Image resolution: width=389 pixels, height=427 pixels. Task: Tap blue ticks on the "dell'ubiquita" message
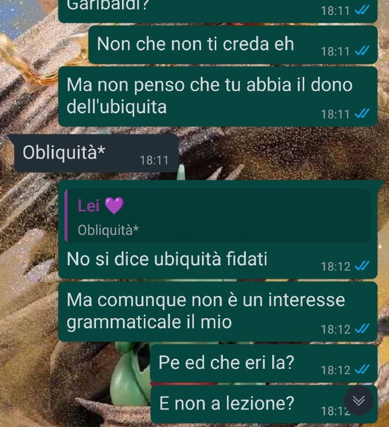[x=362, y=114]
